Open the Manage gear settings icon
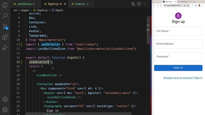Image resolution: width=205 pixels, height=115 pixels. tap(5, 110)
